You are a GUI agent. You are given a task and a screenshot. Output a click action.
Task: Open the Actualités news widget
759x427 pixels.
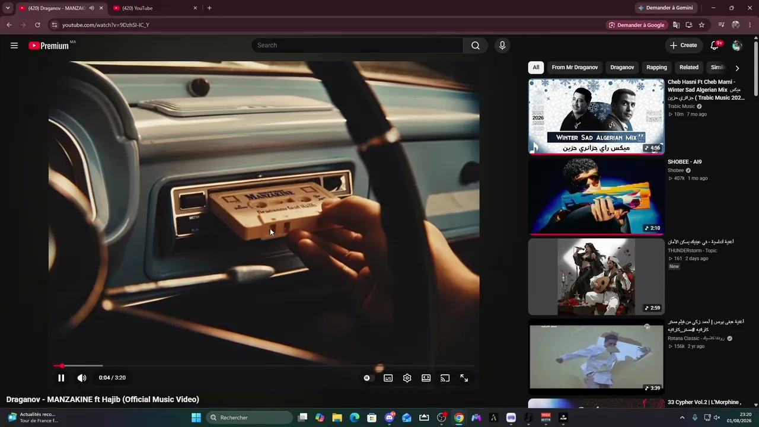point(33,418)
